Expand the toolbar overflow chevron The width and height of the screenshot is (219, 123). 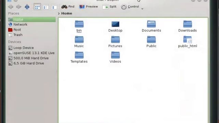pyautogui.click(x=142, y=9)
